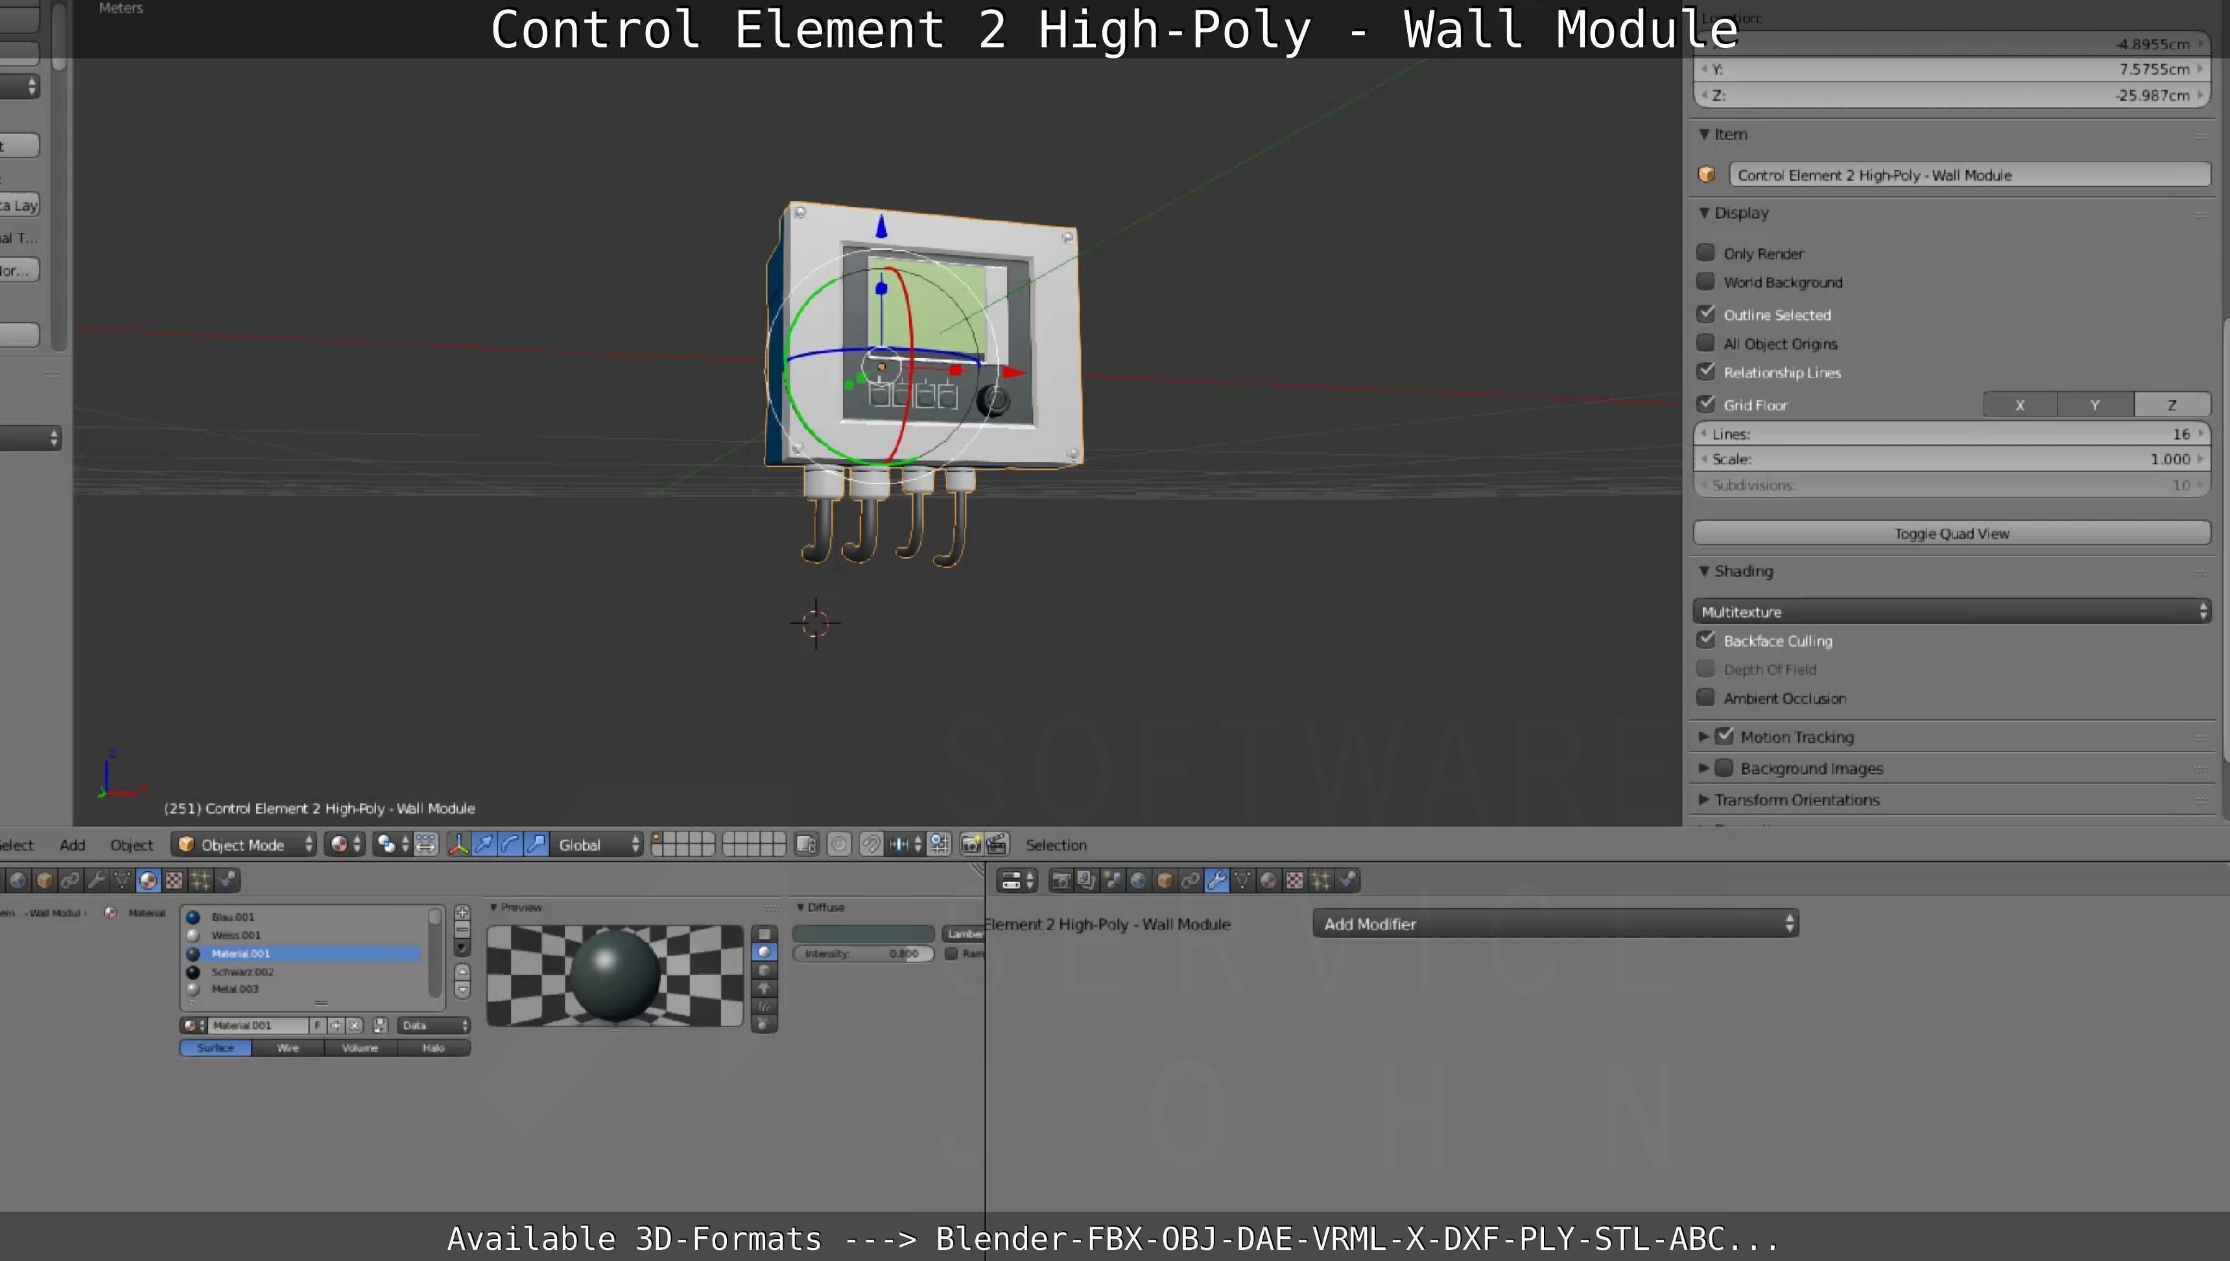Image resolution: width=2230 pixels, height=1261 pixels.
Task: Enable Ambient Occlusion checkbox
Action: [1705, 697]
